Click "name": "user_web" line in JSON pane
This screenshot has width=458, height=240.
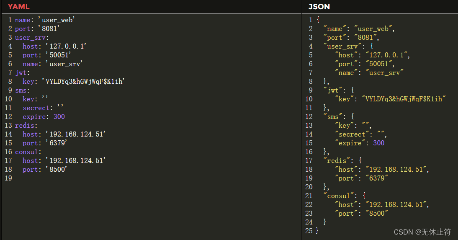[359, 28]
